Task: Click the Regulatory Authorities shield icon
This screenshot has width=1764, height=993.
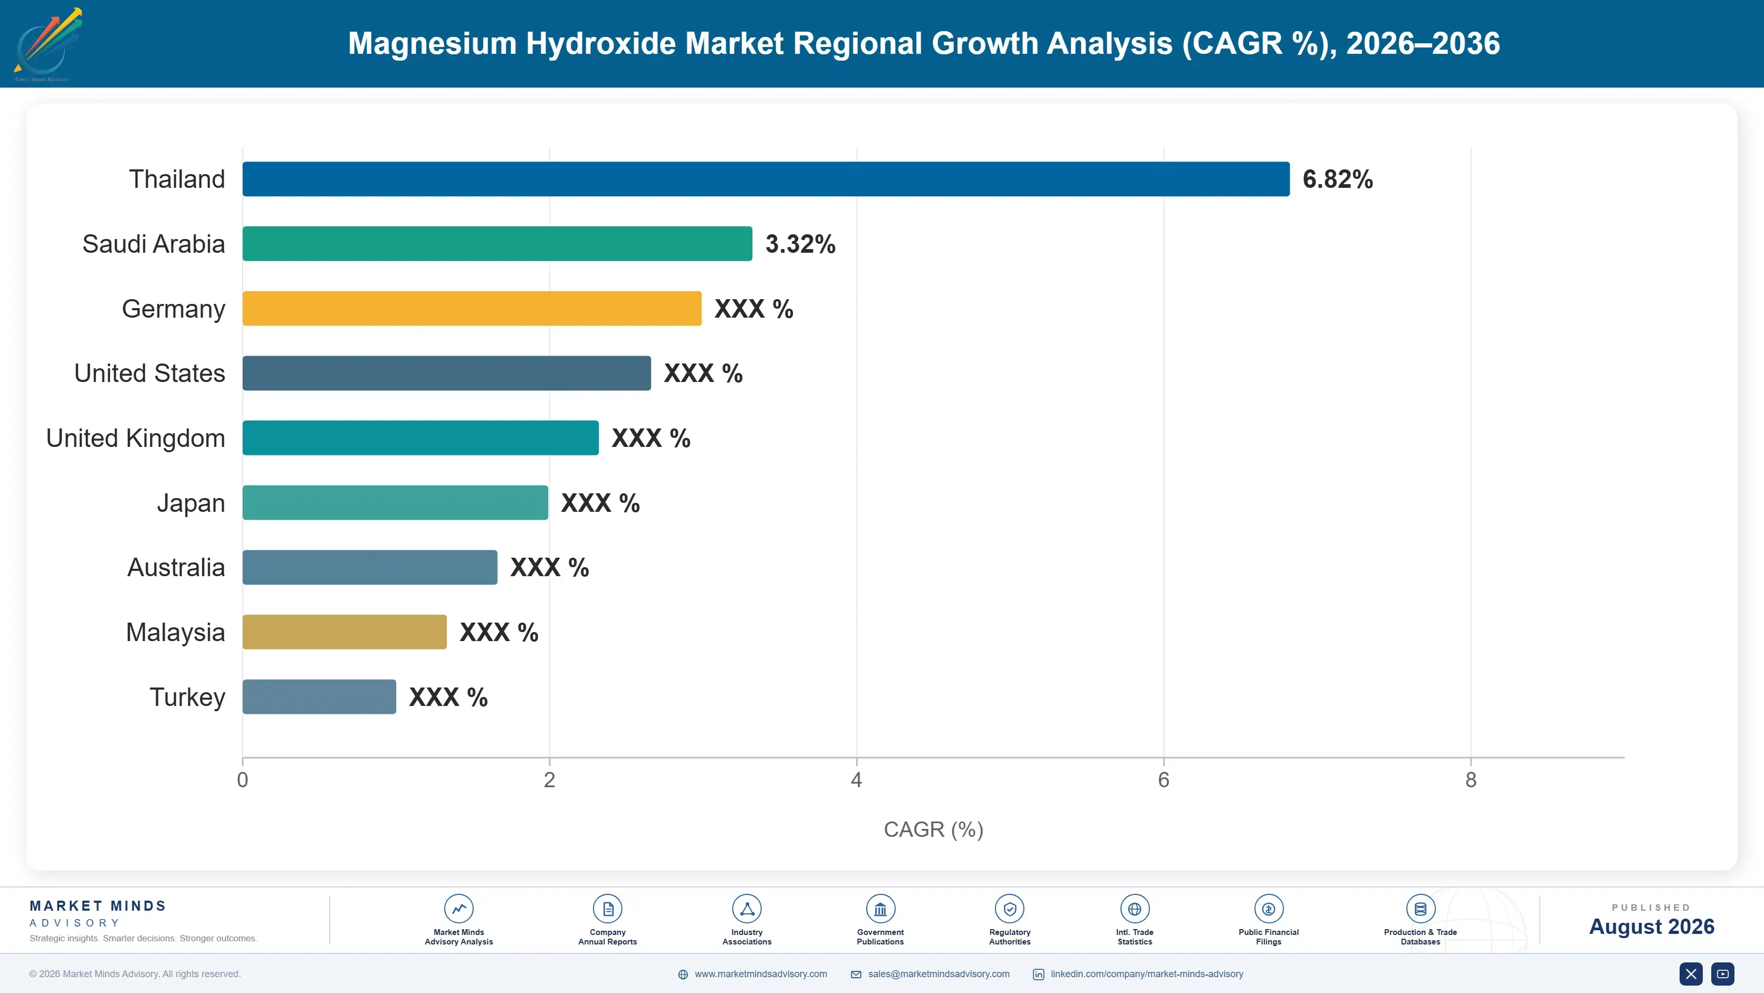Action: coord(1009,909)
